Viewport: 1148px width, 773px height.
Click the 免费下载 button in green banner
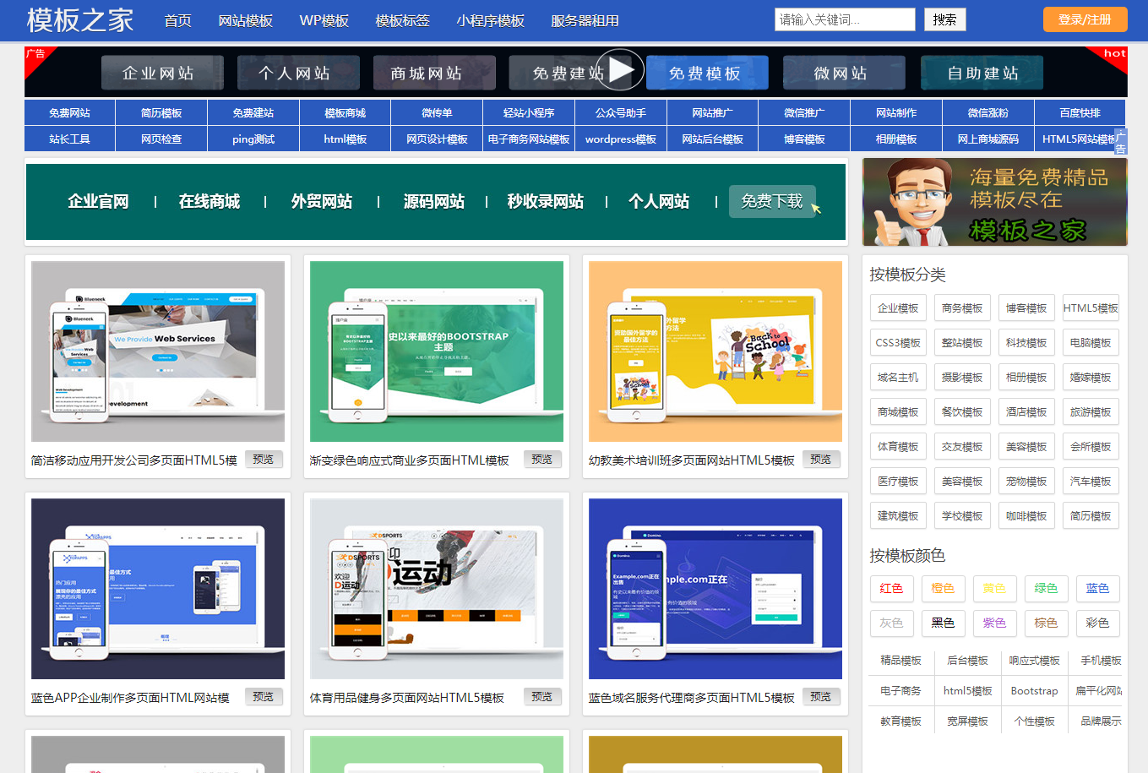click(772, 201)
